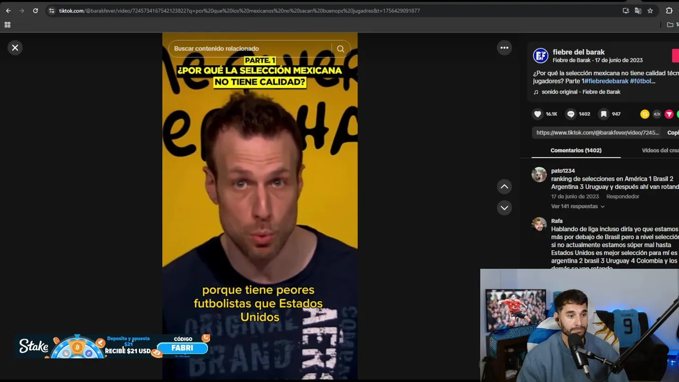Select the Comentarios (1402) tab
679x382 pixels.
tap(576, 151)
